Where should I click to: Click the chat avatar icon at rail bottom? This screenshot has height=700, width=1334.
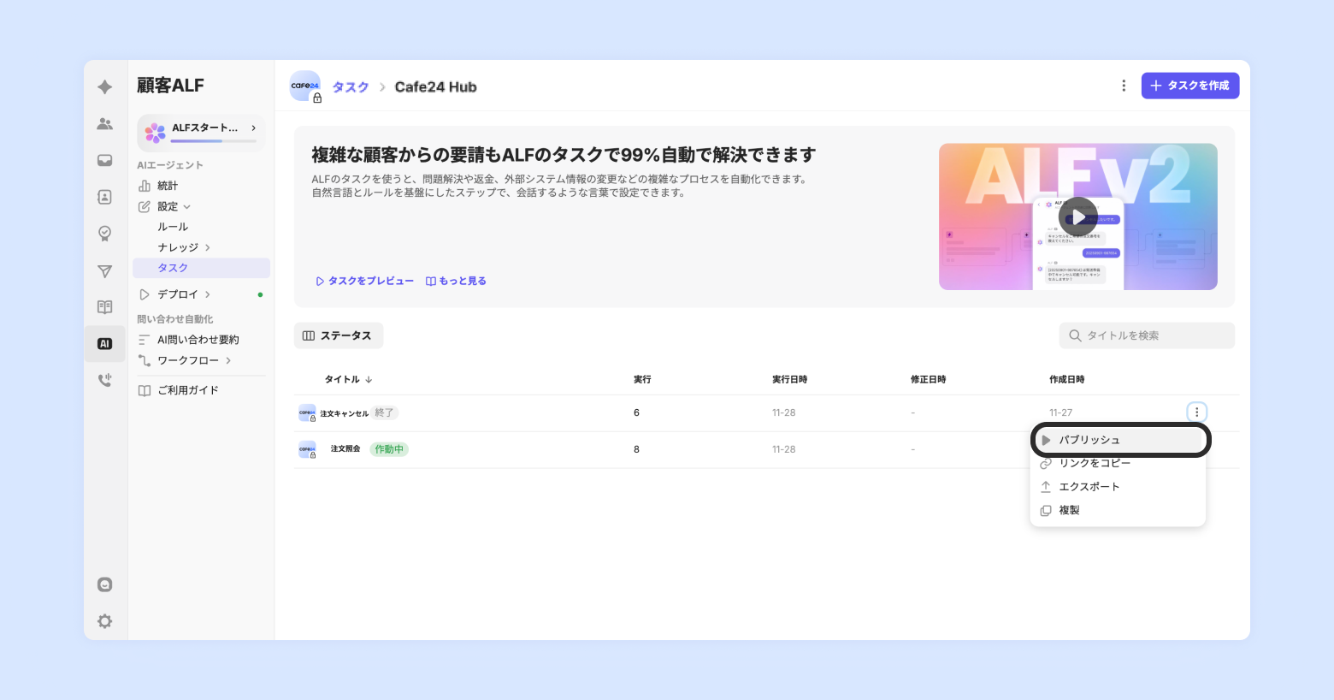[104, 584]
